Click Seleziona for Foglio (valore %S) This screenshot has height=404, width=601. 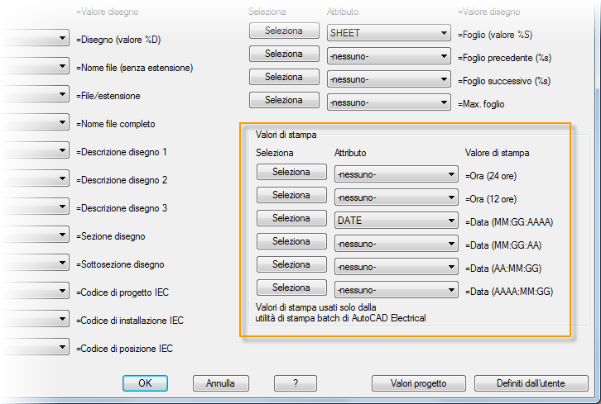click(284, 31)
